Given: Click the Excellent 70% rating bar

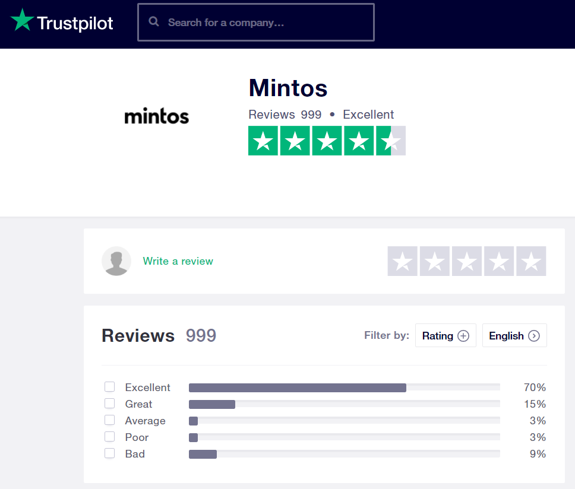Looking at the screenshot, I should [345, 388].
